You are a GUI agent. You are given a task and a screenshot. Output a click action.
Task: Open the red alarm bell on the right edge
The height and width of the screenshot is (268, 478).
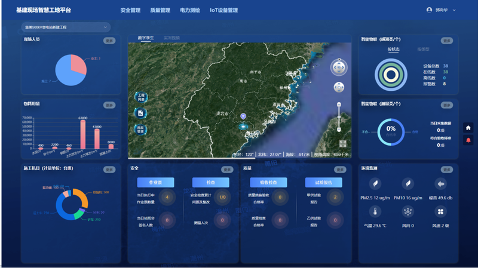pyautogui.click(x=468, y=140)
